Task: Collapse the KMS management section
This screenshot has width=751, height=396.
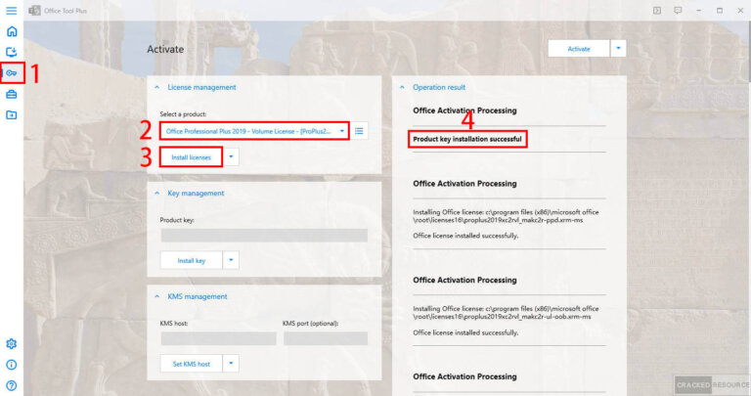Action: pos(157,296)
